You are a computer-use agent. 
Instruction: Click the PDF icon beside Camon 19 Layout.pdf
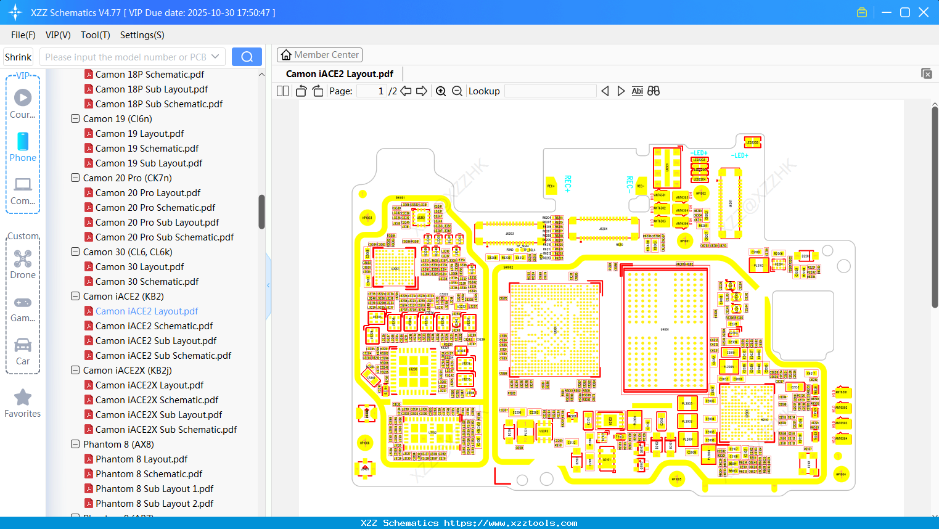89,133
